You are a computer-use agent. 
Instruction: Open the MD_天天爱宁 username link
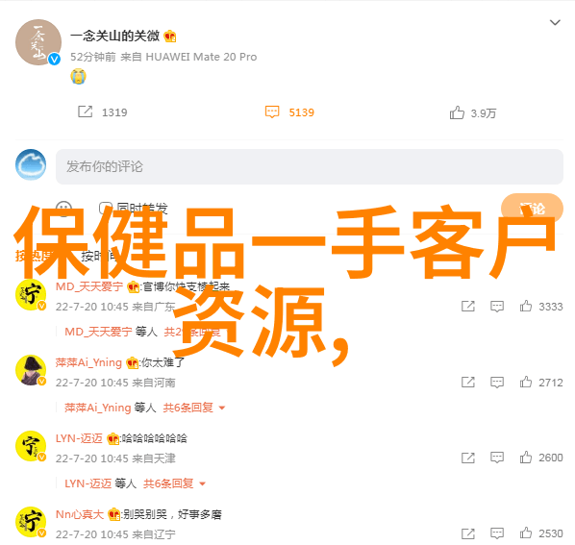coord(89,286)
